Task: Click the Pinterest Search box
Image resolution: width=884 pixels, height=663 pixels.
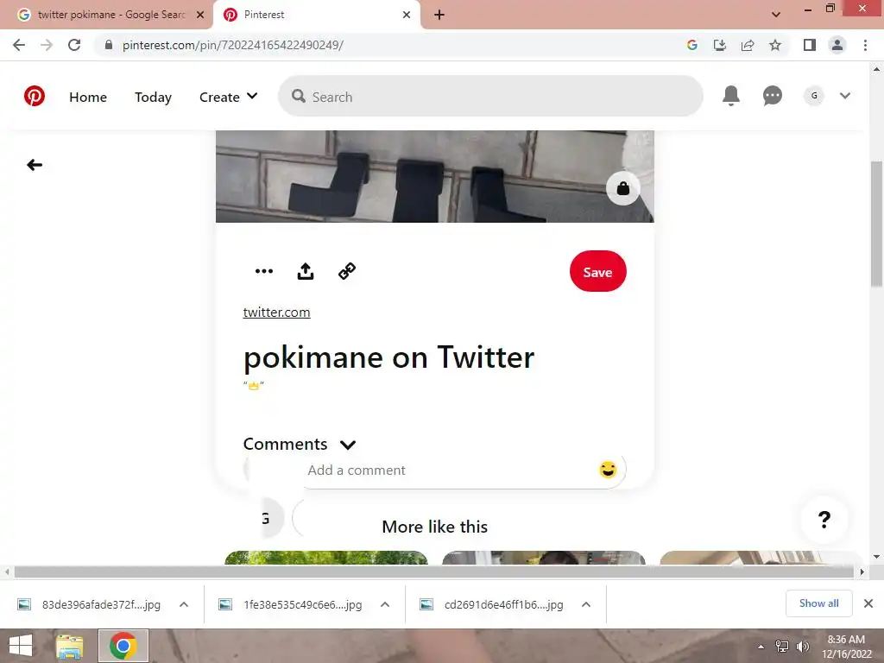Action: tap(490, 97)
